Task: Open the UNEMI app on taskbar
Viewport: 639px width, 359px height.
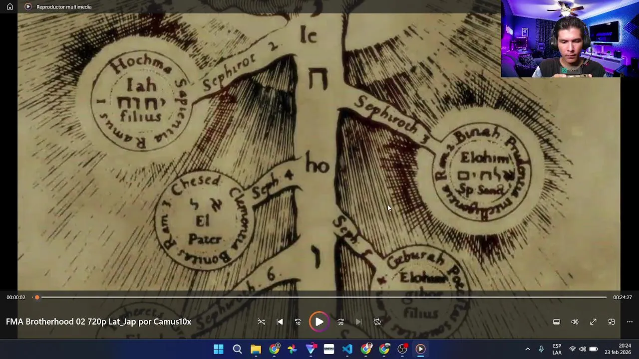Action: click(x=329, y=349)
